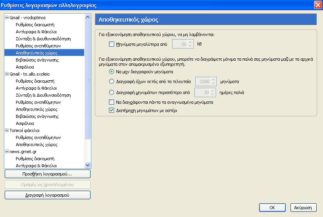Decrease the 2000 μηνύματα stepper

(x=213, y=83)
